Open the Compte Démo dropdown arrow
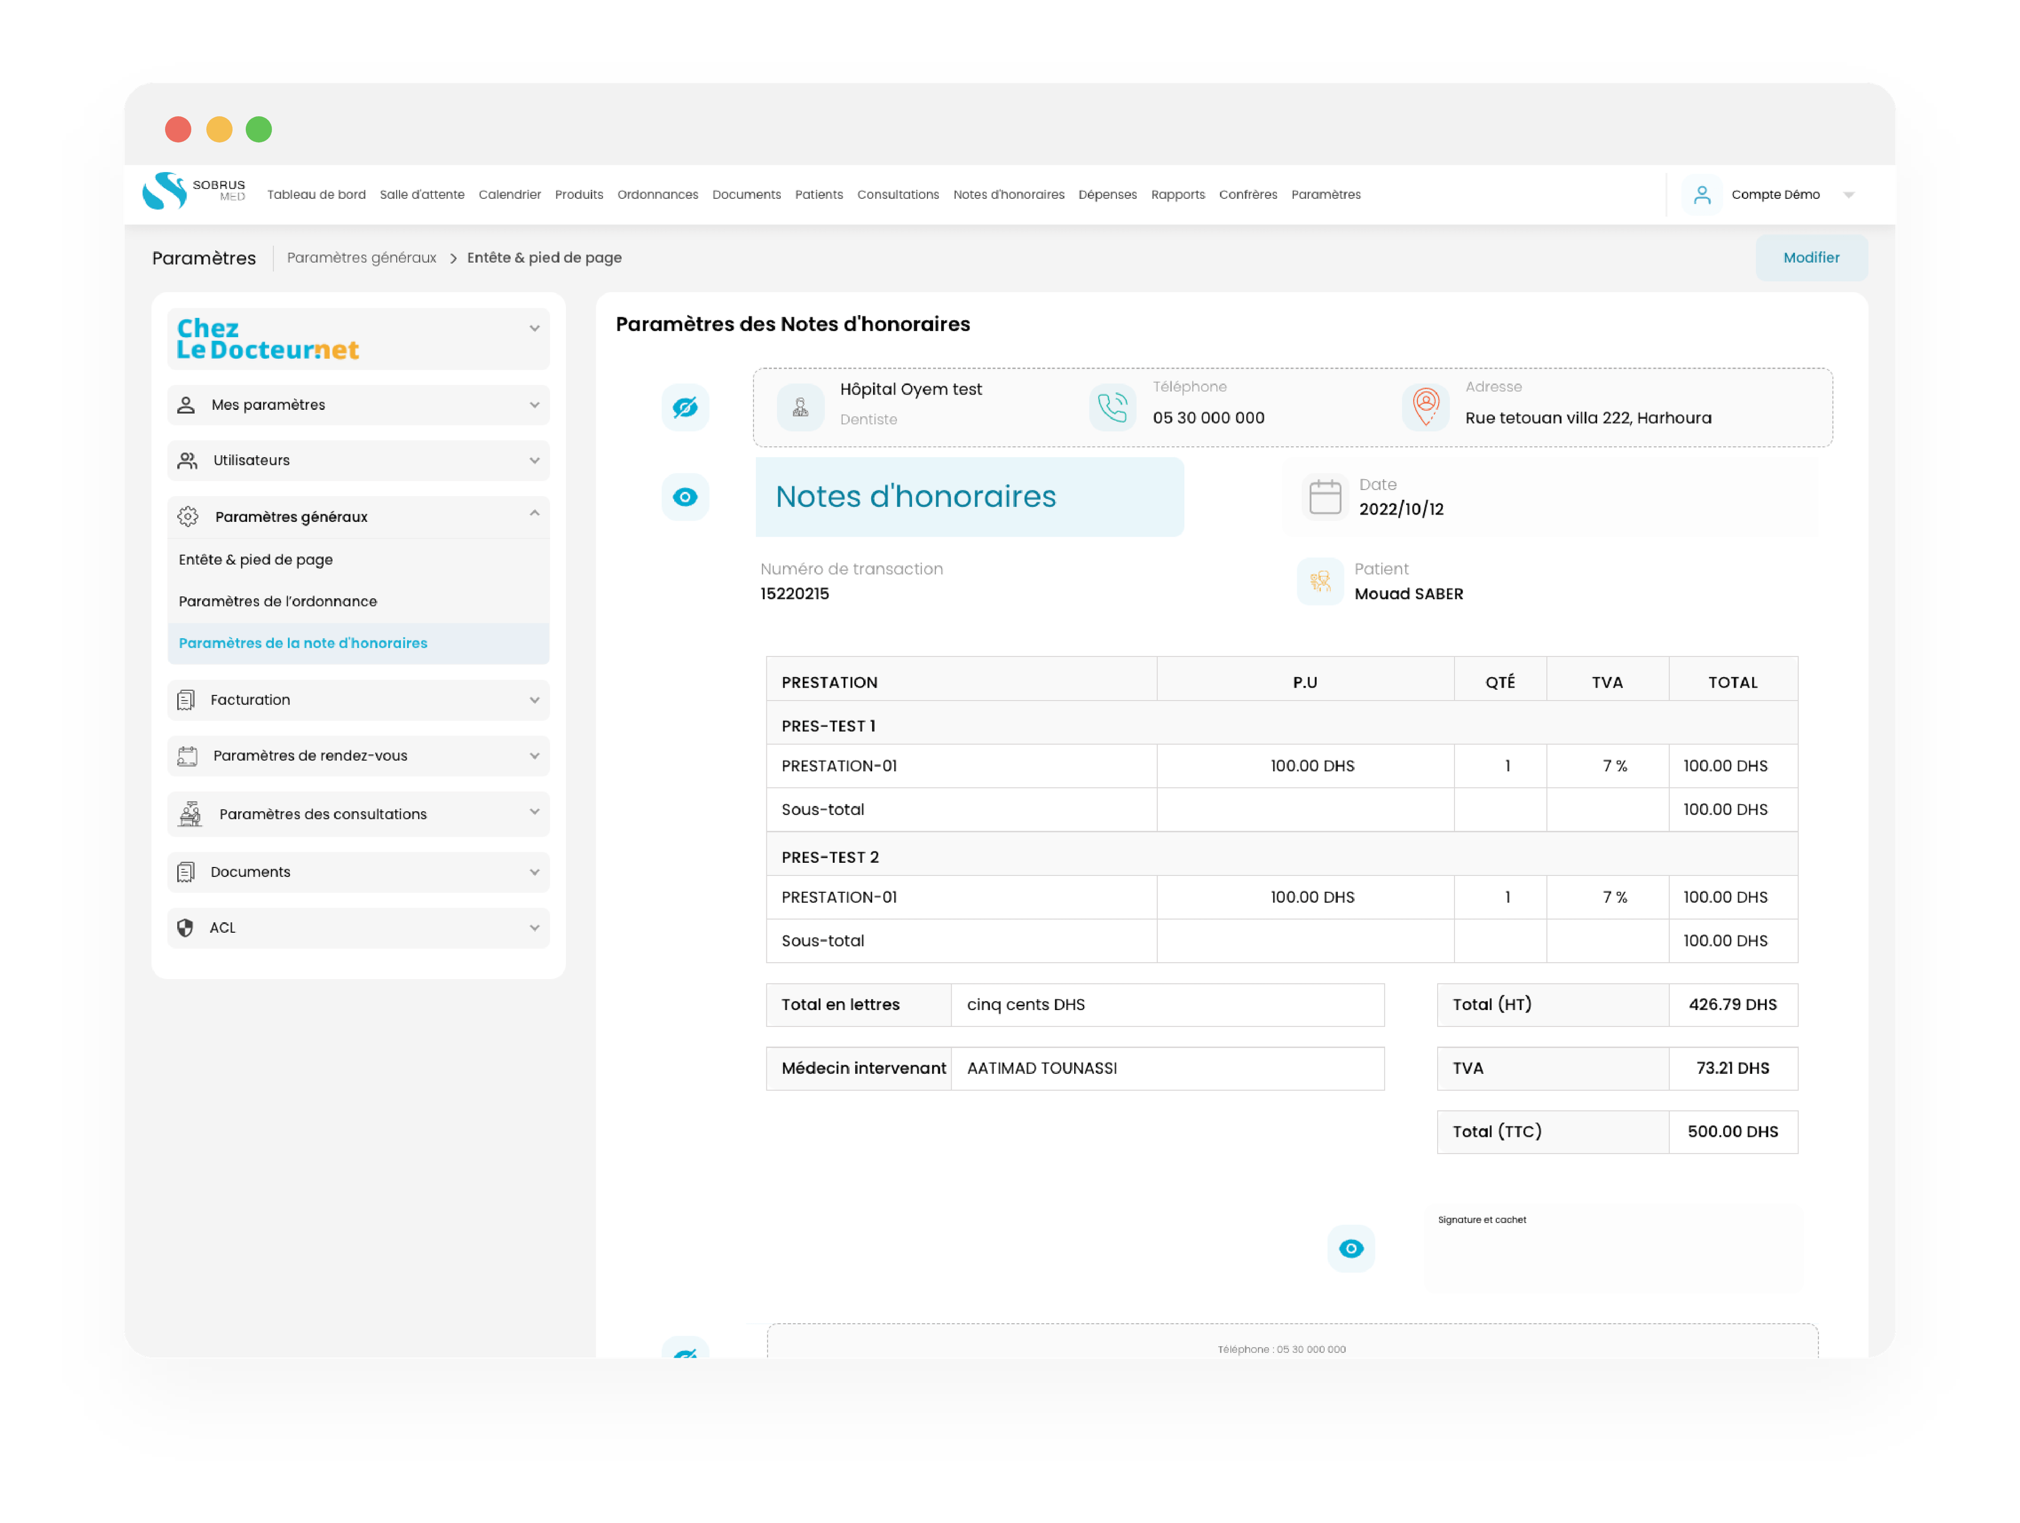 coord(1849,195)
